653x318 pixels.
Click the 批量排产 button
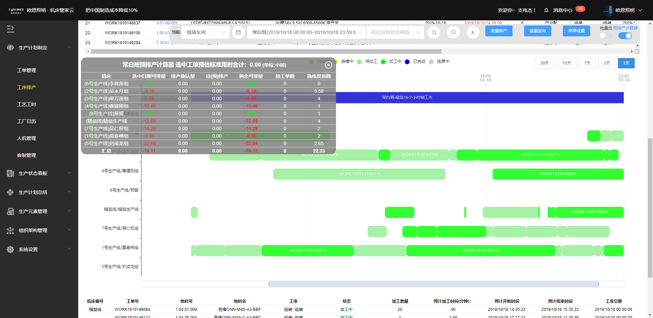(x=499, y=31)
